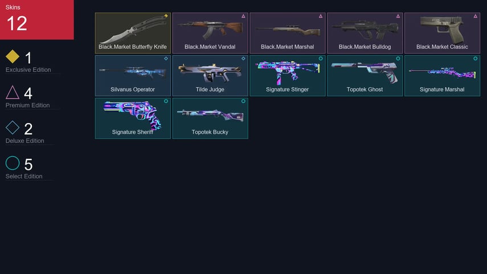This screenshot has width=487, height=274.
Task: Select the Topotek Bucky skin
Action: pos(210,118)
